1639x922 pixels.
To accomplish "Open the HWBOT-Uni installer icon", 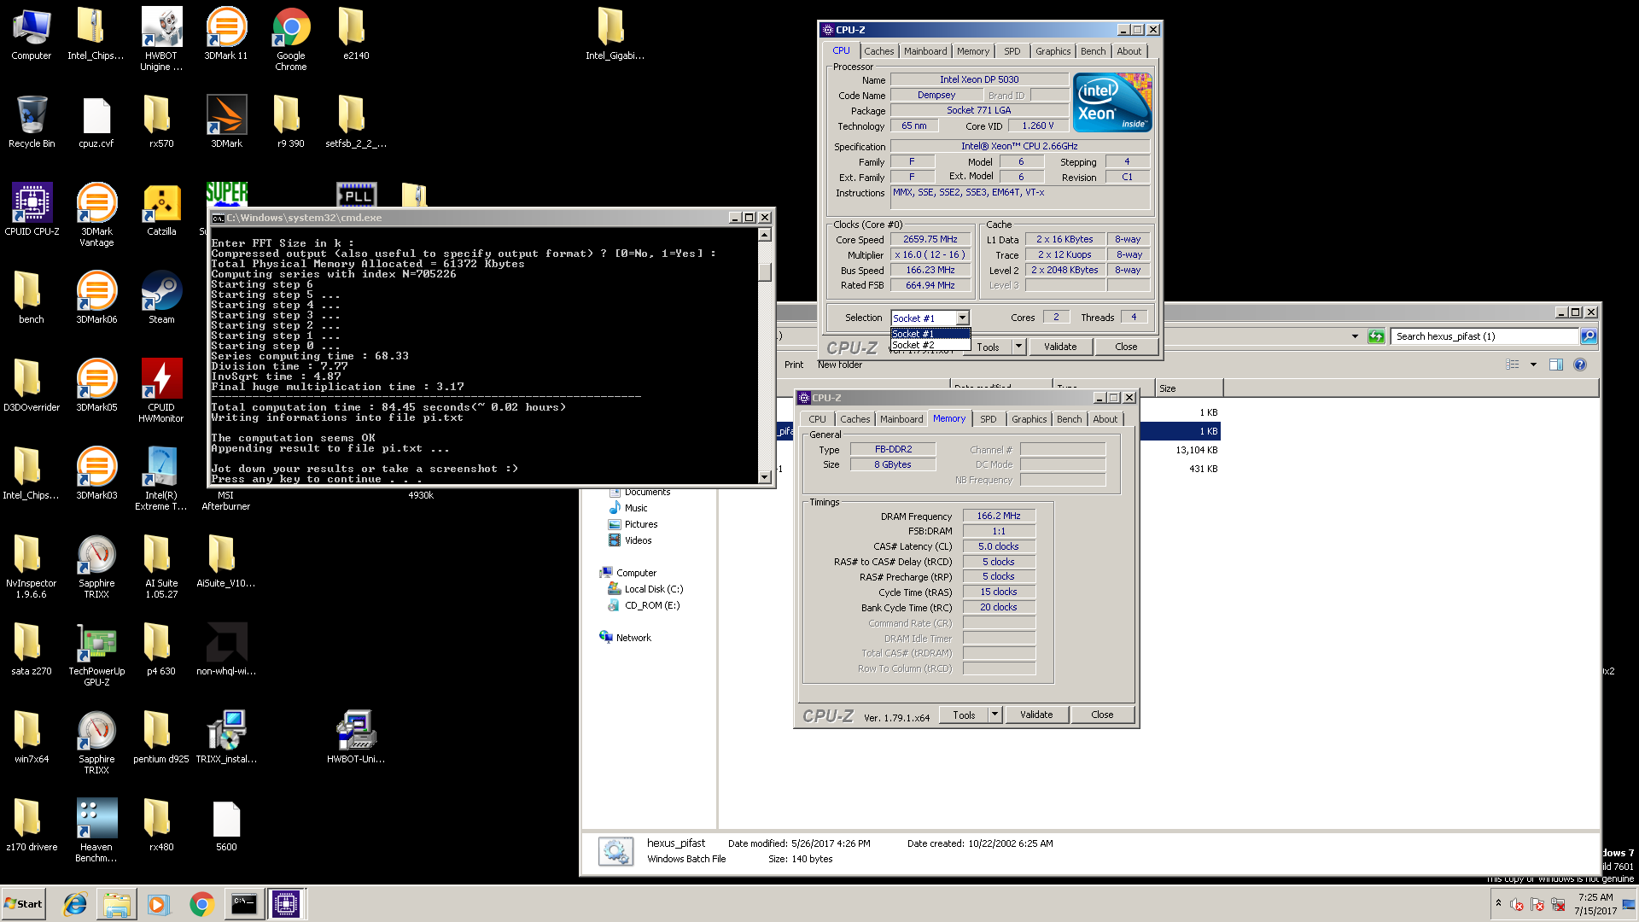I will pos(356,736).
